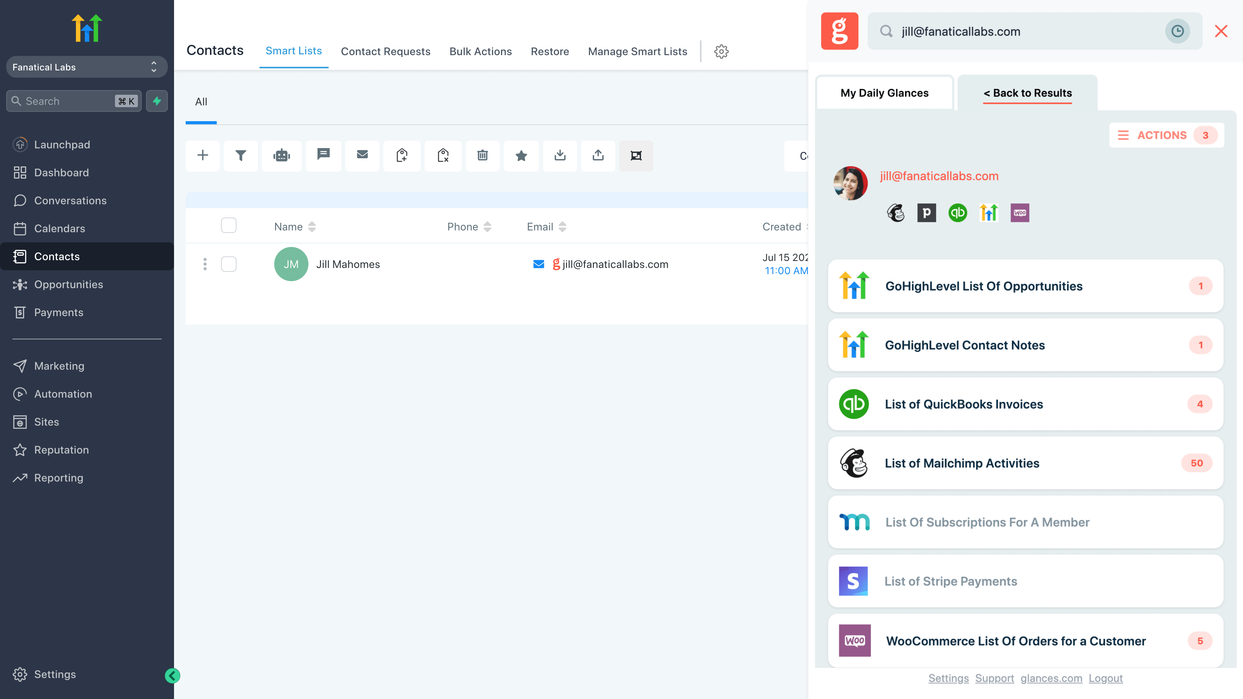Screen dimensions: 1243x699
Task: Toggle the select-all contacts checkbox
Action: (x=229, y=225)
